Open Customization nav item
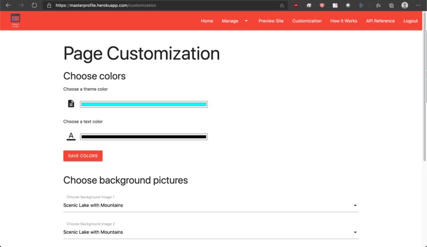Image resolution: width=427 pixels, height=247 pixels. (307, 21)
